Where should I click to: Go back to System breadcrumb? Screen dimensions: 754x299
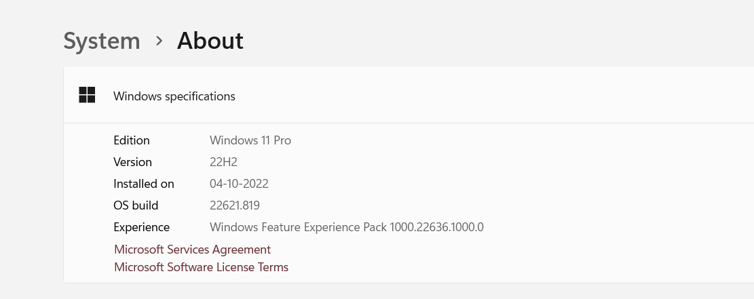102,41
